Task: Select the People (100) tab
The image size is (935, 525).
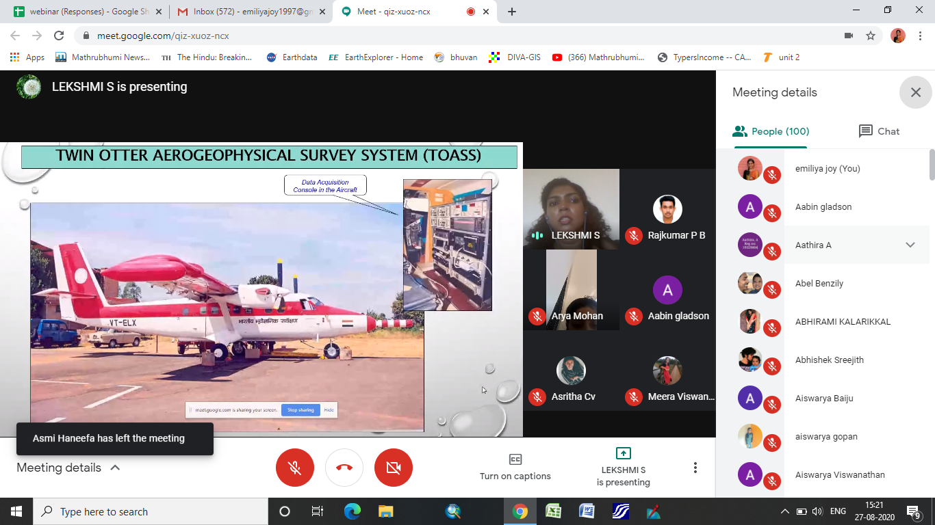Action: point(771,131)
